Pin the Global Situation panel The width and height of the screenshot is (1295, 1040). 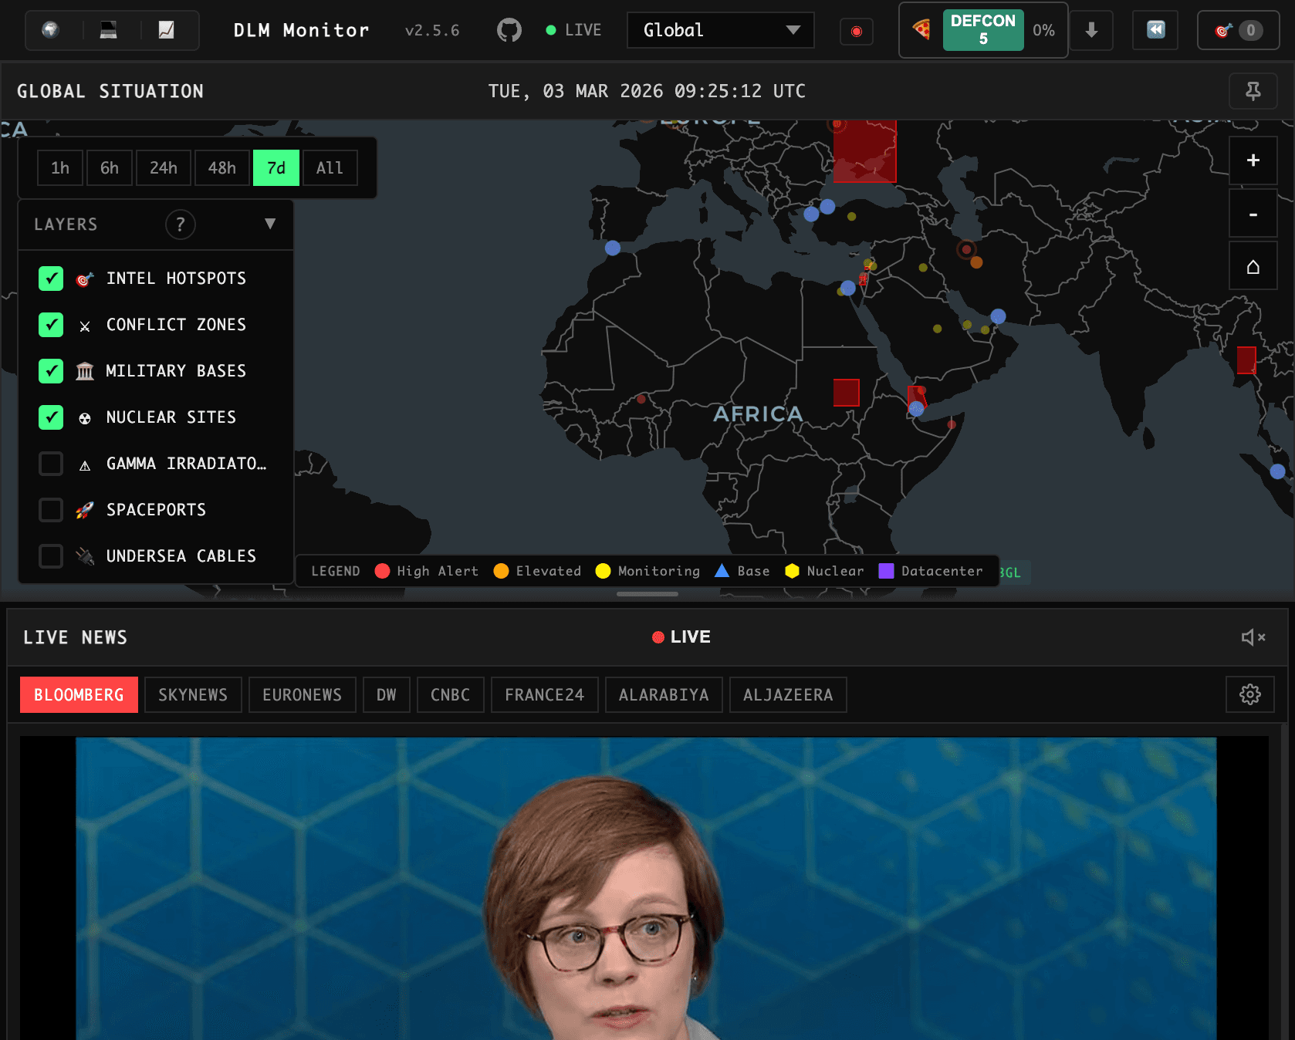click(x=1253, y=91)
